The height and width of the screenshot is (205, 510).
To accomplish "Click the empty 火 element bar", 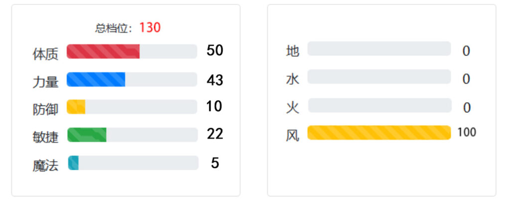I will pyautogui.click(x=380, y=105).
